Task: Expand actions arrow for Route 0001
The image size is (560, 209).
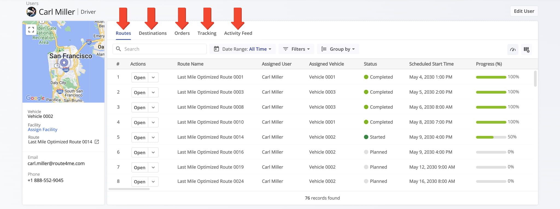Action: (153, 77)
